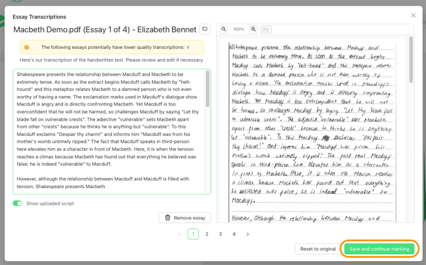Go to next essay with right chevron
The height and width of the screenshot is (265, 426).
pos(247,234)
